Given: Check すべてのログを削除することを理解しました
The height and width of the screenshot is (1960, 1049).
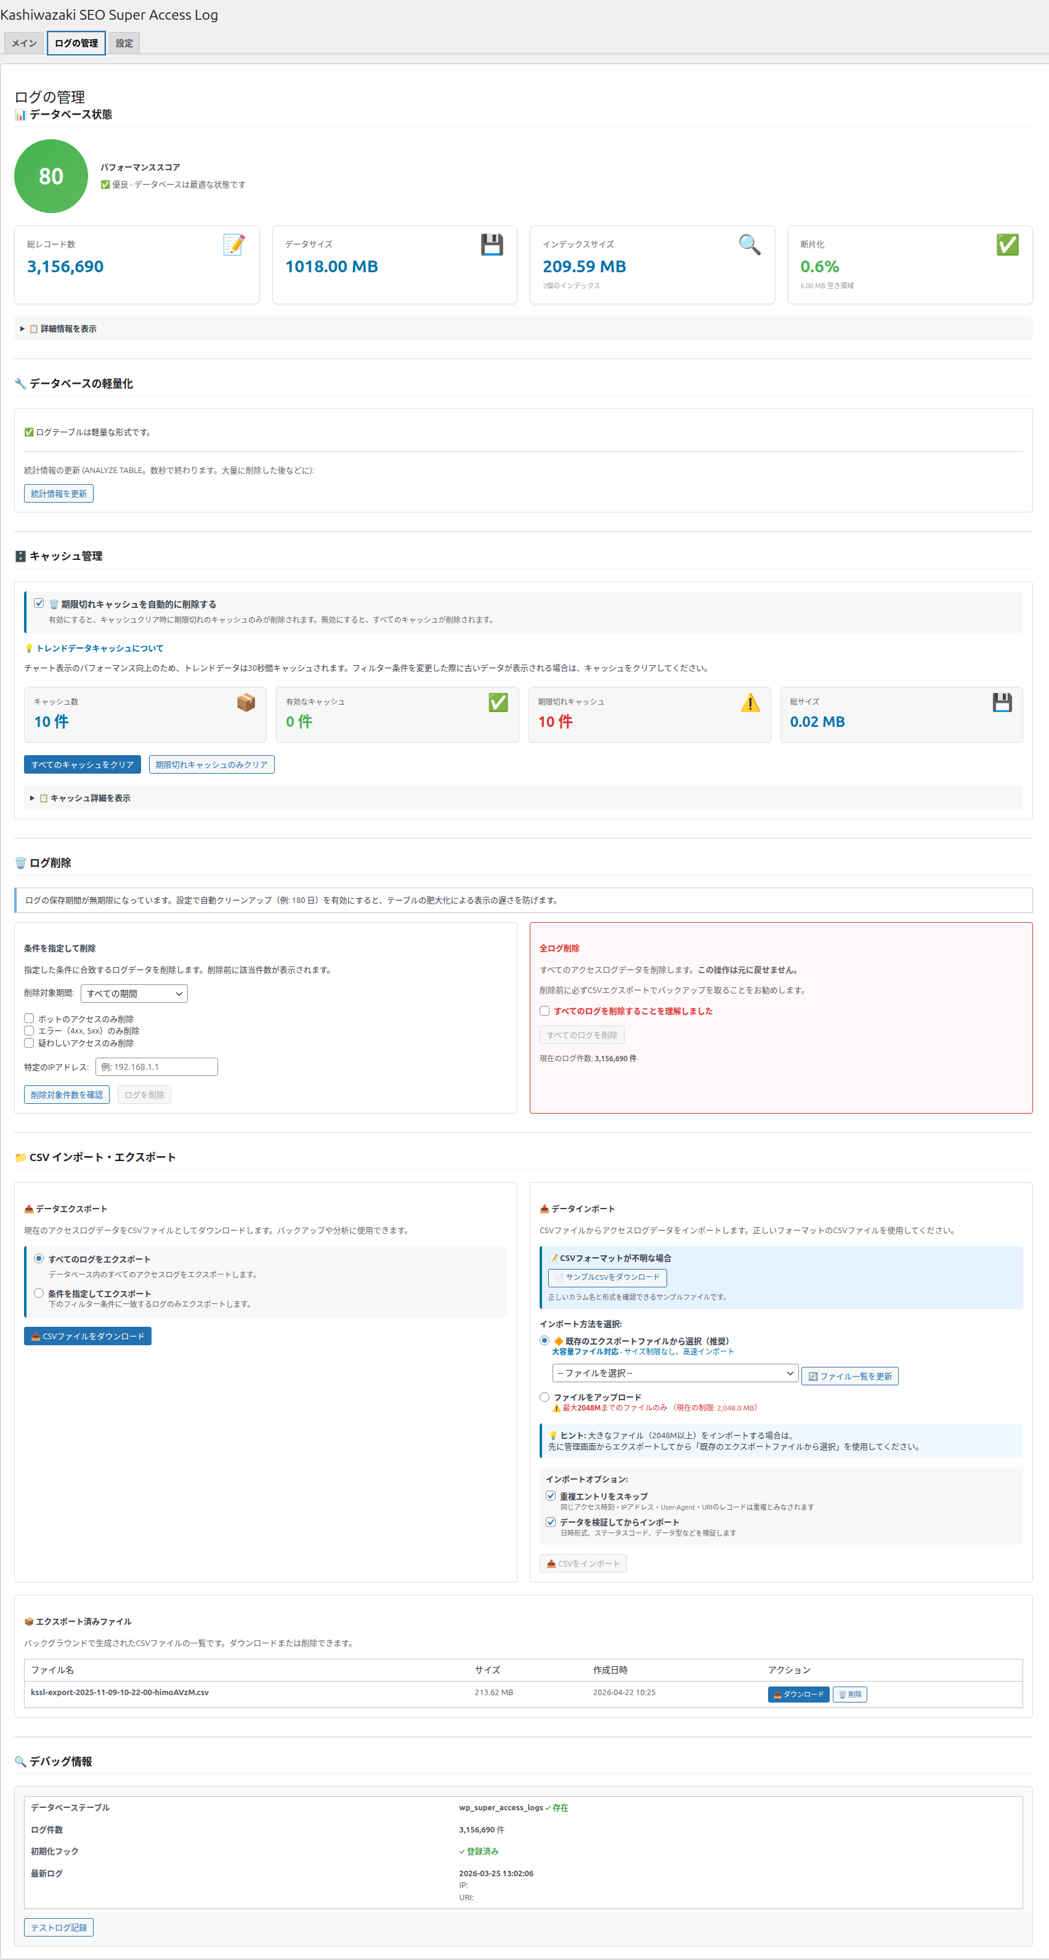Looking at the screenshot, I should [x=545, y=1010].
